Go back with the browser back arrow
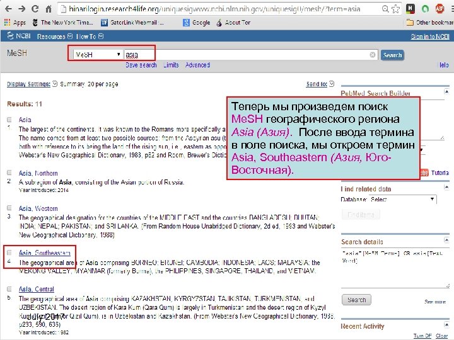 [x=9, y=9]
